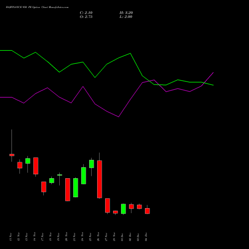Image resolution: width=249 pixels, height=249 pixels.
Task: Select the 01 Dec date label
Action: pyautogui.click(x=122, y=237)
